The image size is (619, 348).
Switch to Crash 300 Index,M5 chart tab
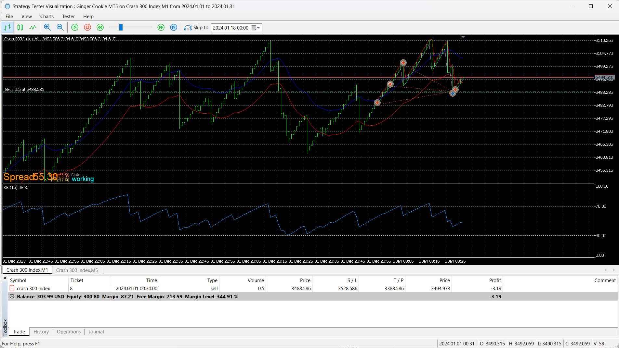pos(77,270)
